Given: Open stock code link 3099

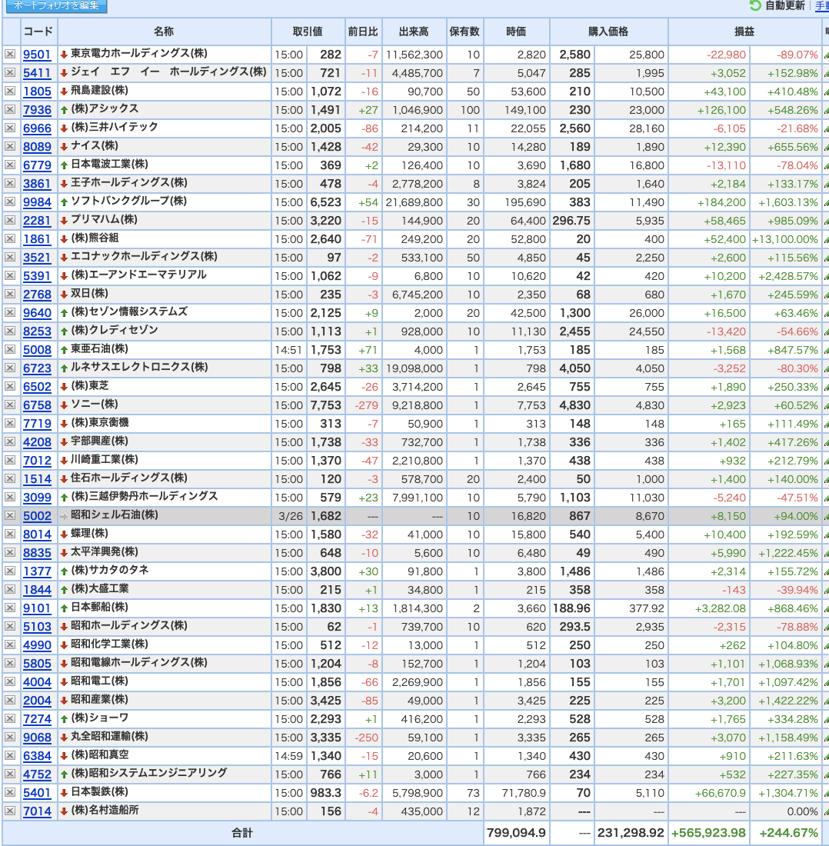Looking at the screenshot, I should (x=37, y=498).
